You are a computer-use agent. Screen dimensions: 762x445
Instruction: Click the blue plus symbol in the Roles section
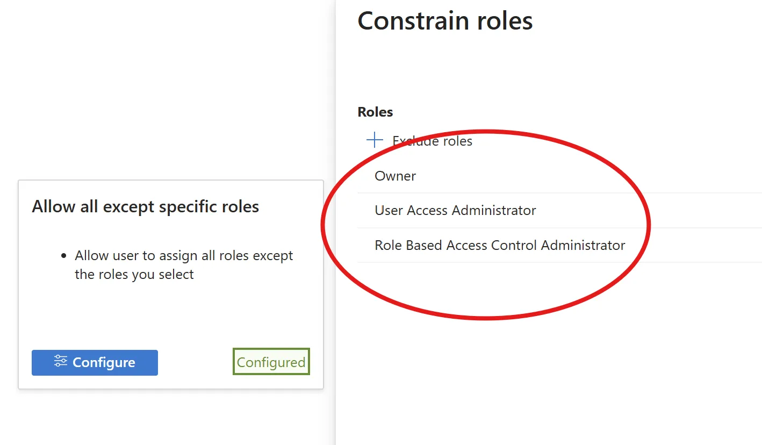click(x=373, y=140)
